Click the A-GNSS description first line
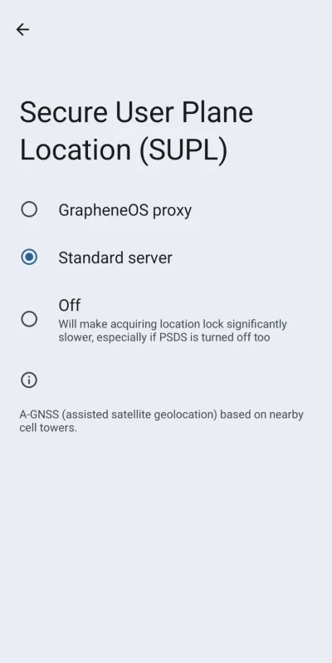Viewport: 332px width, 663px height. (x=161, y=415)
